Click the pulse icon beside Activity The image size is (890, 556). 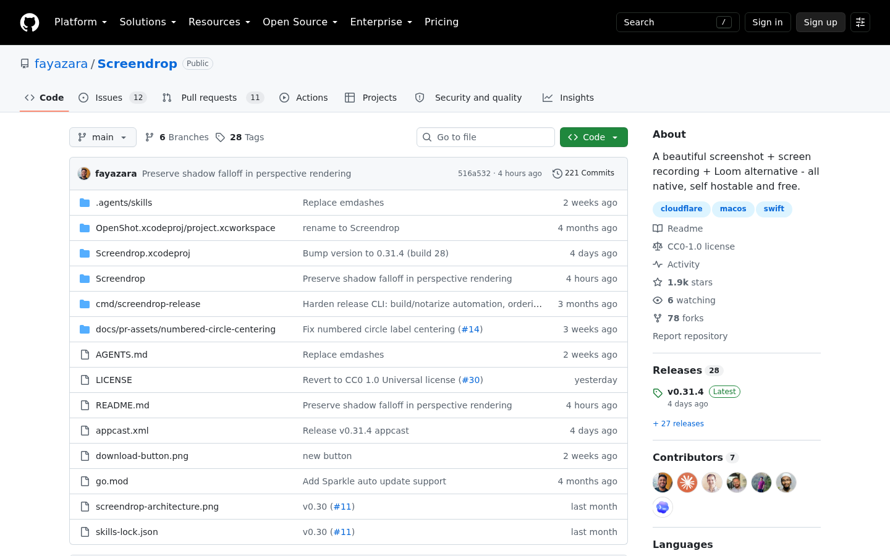click(658, 264)
